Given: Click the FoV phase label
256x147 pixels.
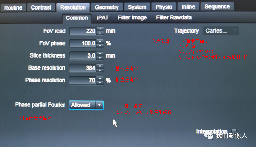Looking at the screenshot, I should point(52,43).
